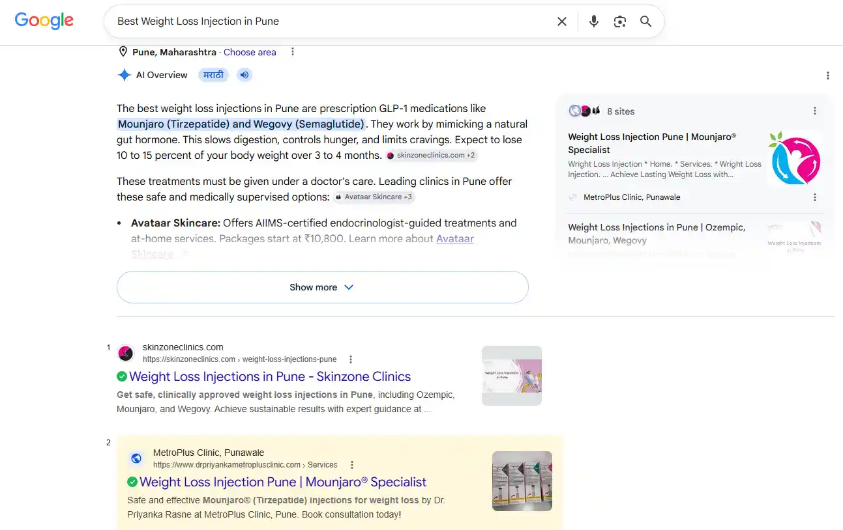This screenshot has height=530, width=843.
Task: Click the Mounjaro injection boxes thumbnail
Action: [522, 481]
